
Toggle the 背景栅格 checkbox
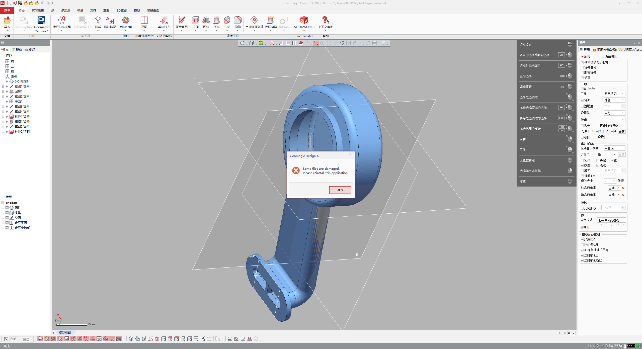(x=582, y=67)
